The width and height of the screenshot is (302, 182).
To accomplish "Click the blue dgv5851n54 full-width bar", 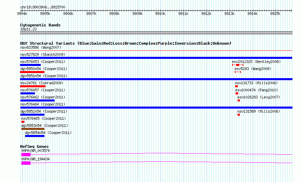I will point(156,79).
